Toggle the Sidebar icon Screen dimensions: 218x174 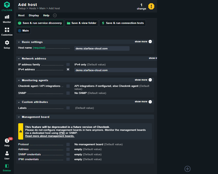[7, 168]
